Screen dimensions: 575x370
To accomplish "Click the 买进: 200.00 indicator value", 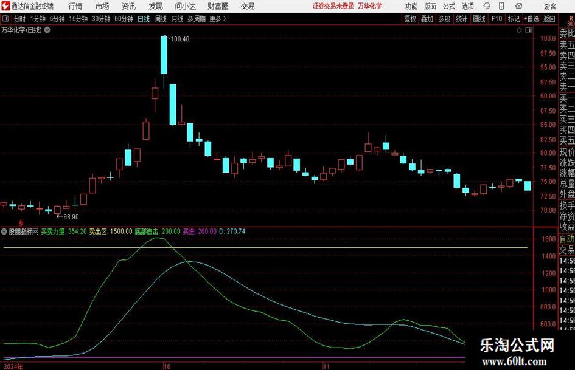I will tap(200, 231).
